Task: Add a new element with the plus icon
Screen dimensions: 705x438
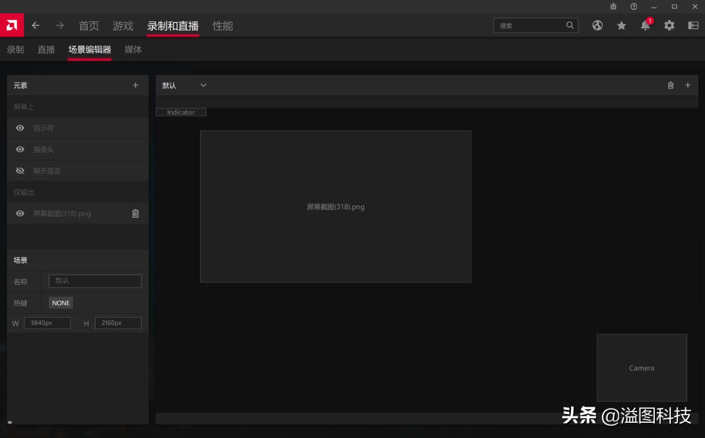Action: [135, 85]
